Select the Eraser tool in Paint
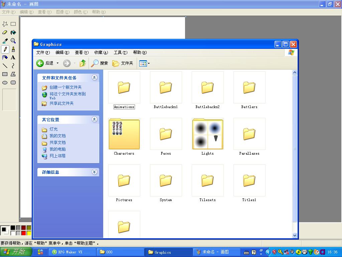The height and width of the screenshot is (257, 342). coord(5,32)
